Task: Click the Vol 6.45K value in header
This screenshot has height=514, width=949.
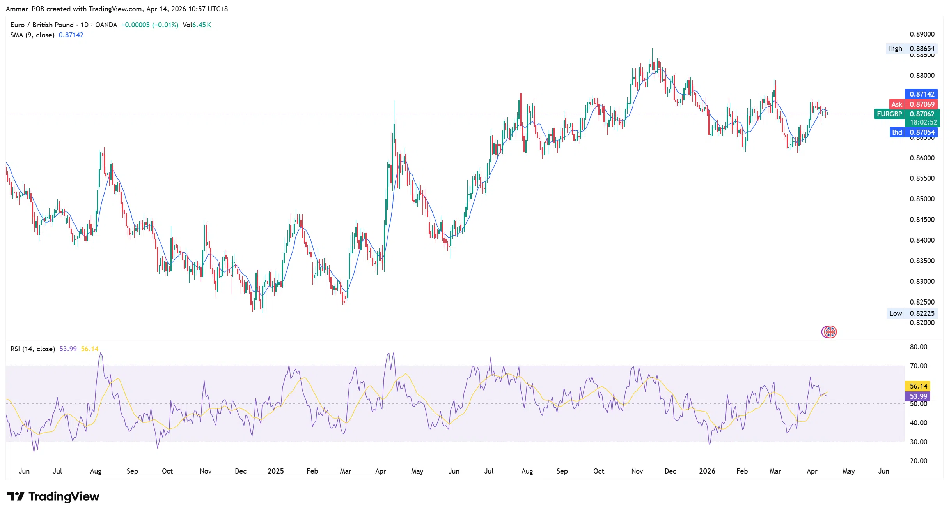Action: tap(197, 25)
